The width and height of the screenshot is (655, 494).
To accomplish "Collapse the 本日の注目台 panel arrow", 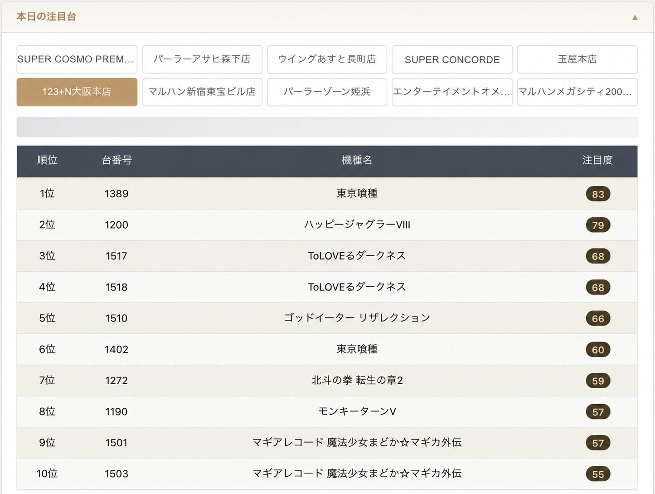I will (x=635, y=17).
